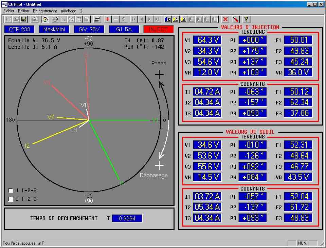Click the S toolbar icon

[124, 19]
